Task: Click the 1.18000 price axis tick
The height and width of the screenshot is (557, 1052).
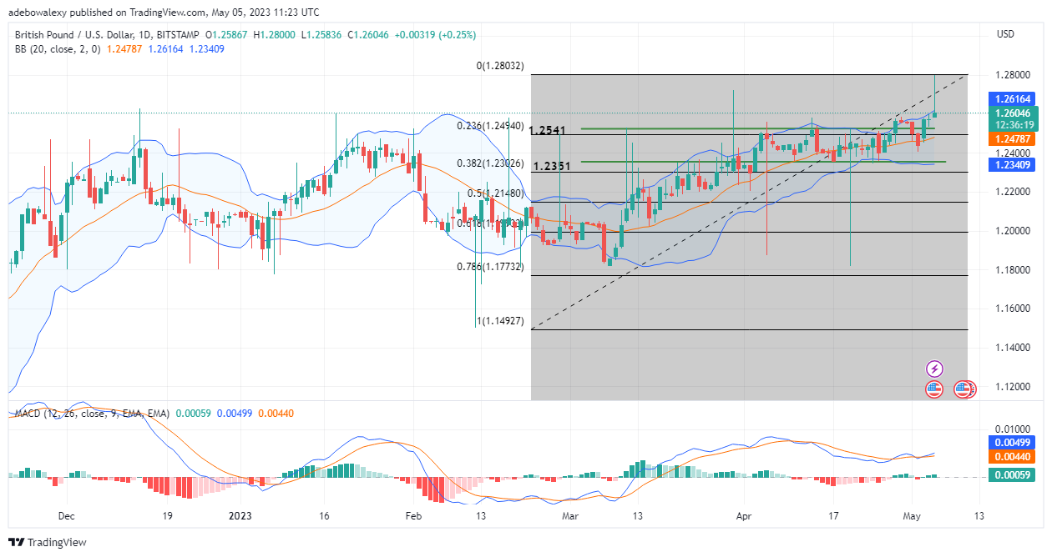Action: click(x=1013, y=270)
